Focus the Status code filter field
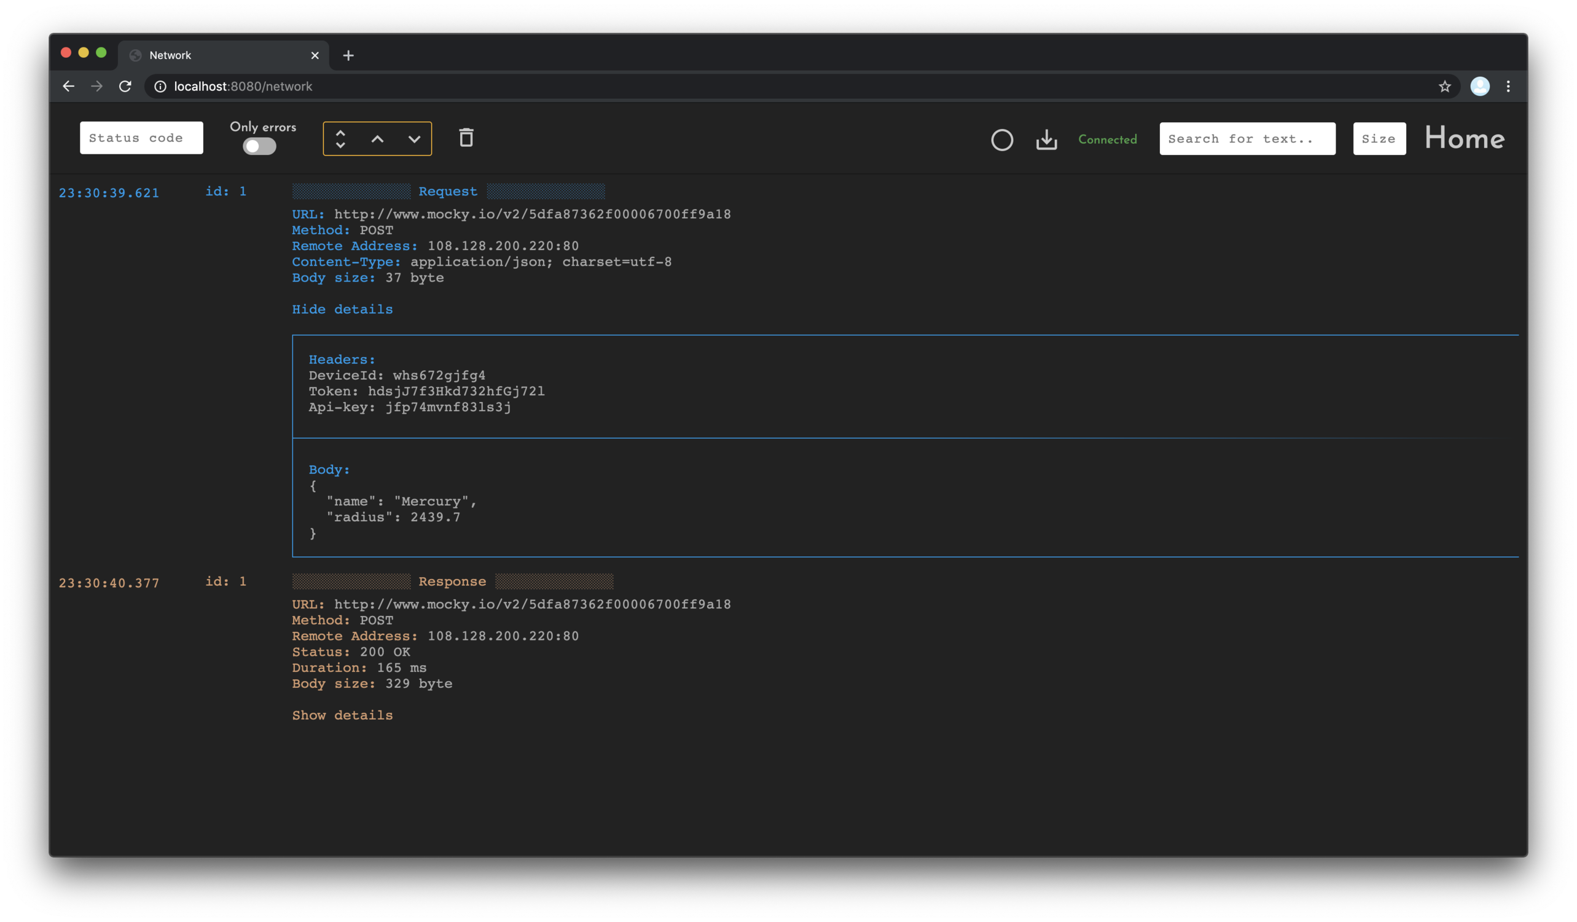Screen dimensions: 1577x922 point(141,138)
